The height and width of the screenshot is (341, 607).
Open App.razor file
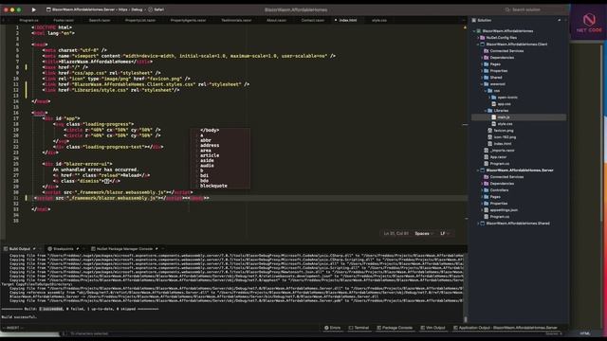pos(498,157)
